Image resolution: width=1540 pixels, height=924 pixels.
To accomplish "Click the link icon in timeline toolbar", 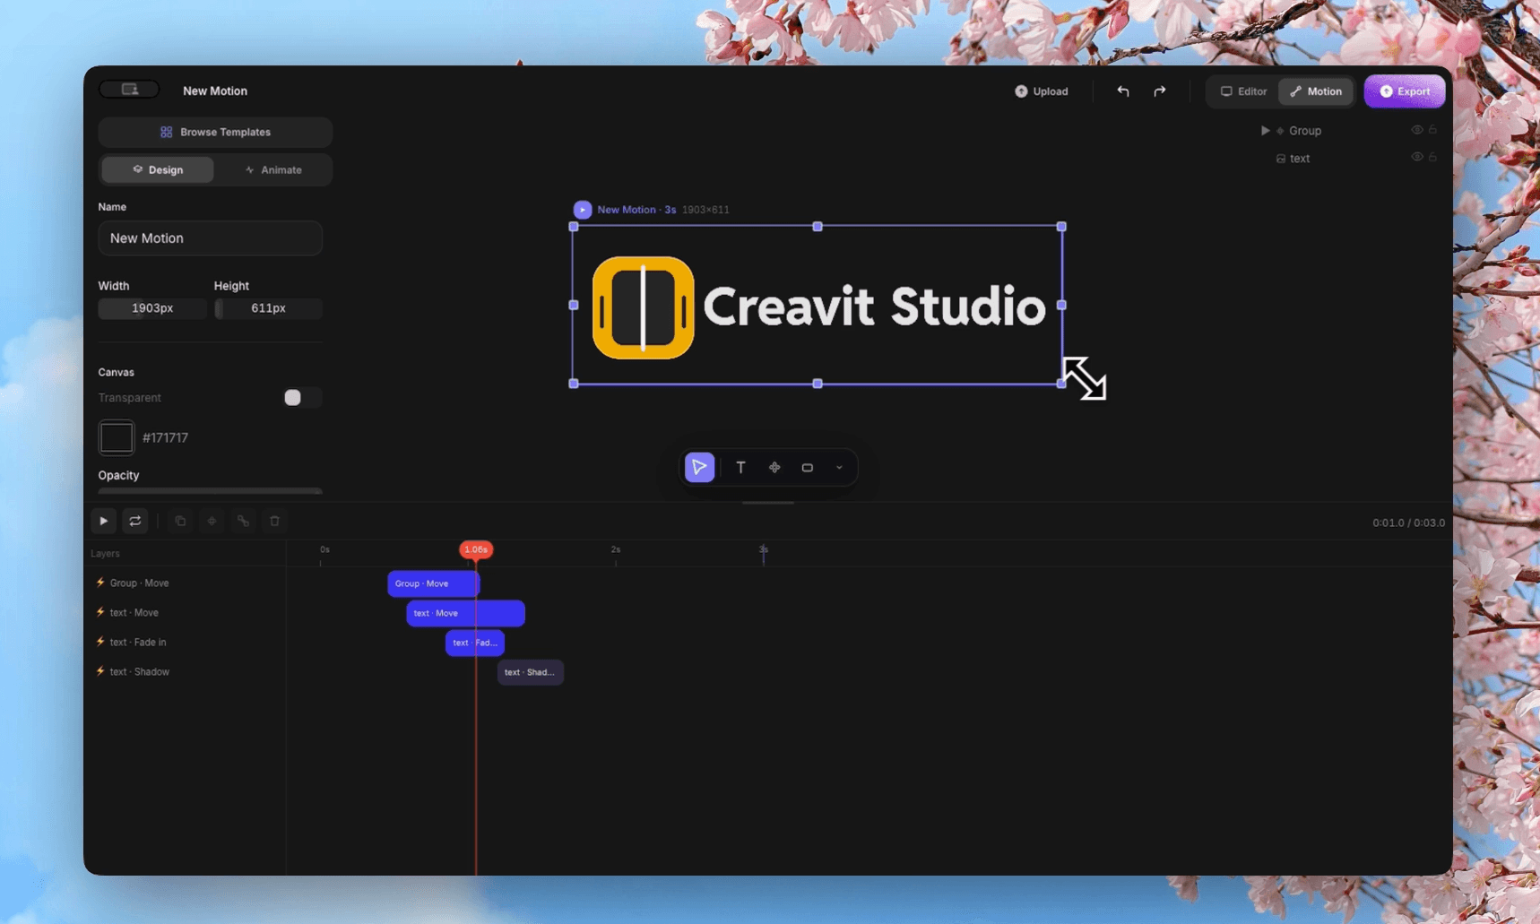I will pyautogui.click(x=243, y=521).
